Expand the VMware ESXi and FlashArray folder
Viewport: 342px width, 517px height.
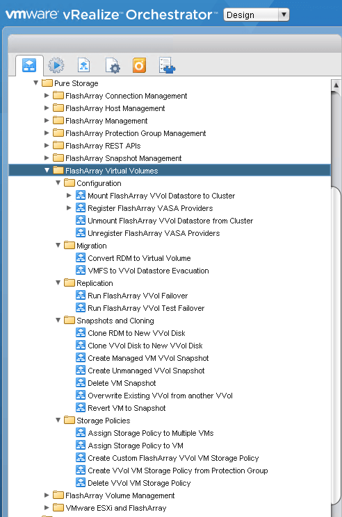[47, 508]
